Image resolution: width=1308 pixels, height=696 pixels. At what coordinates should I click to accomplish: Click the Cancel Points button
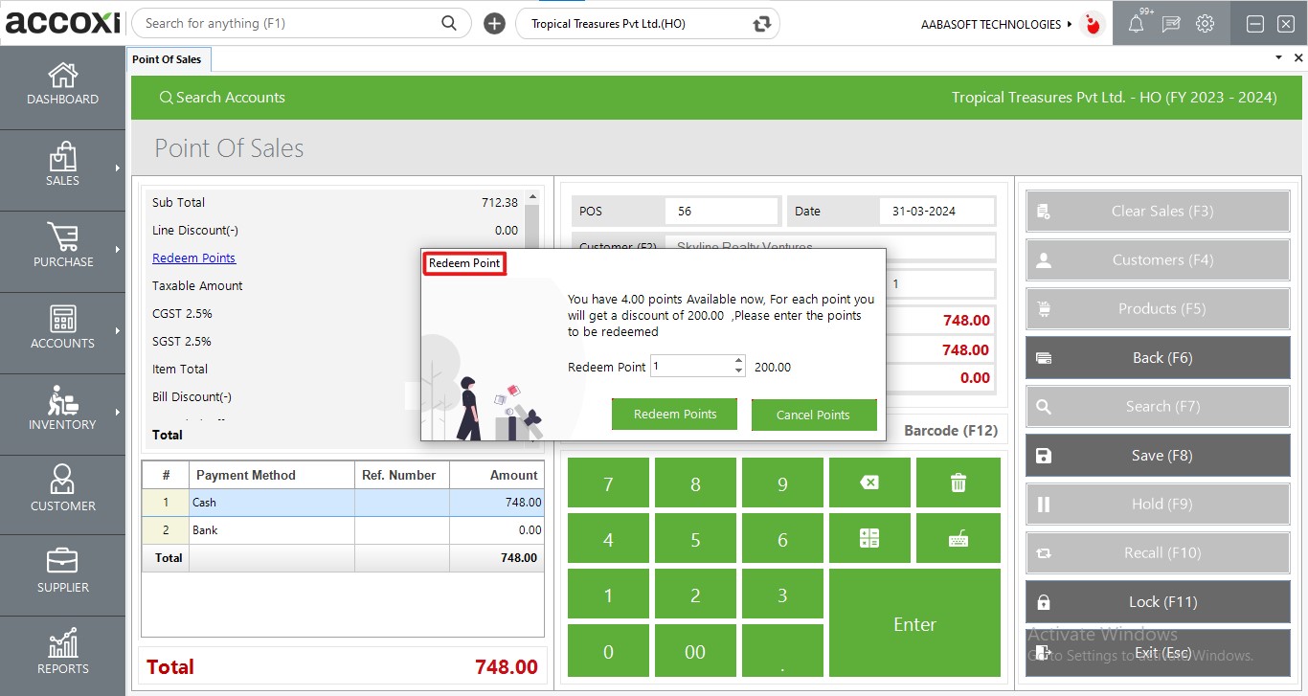(x=813, y=415)
